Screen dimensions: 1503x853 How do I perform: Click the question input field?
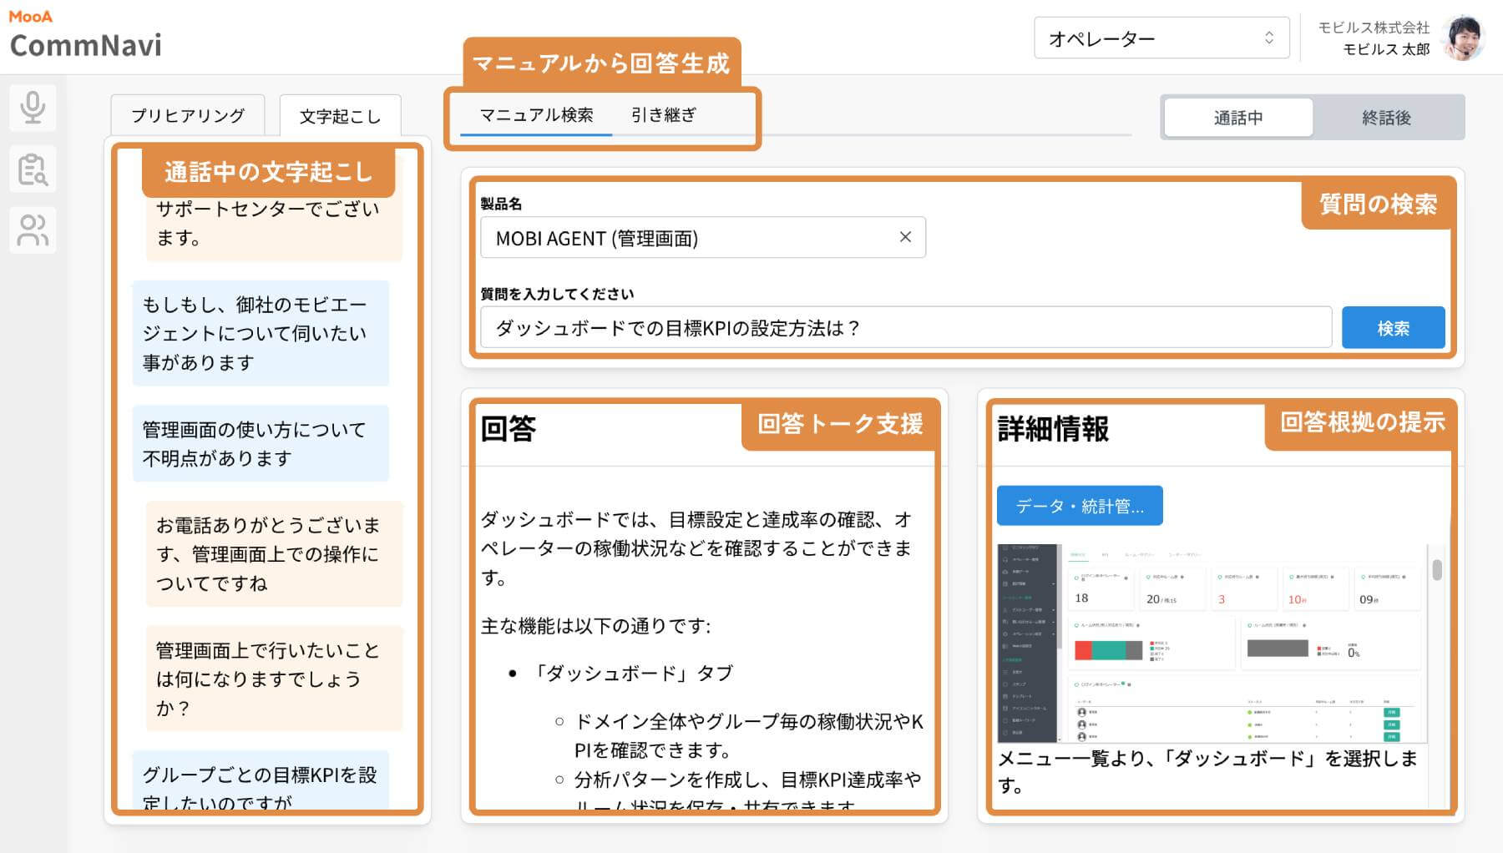click(906, 327)
